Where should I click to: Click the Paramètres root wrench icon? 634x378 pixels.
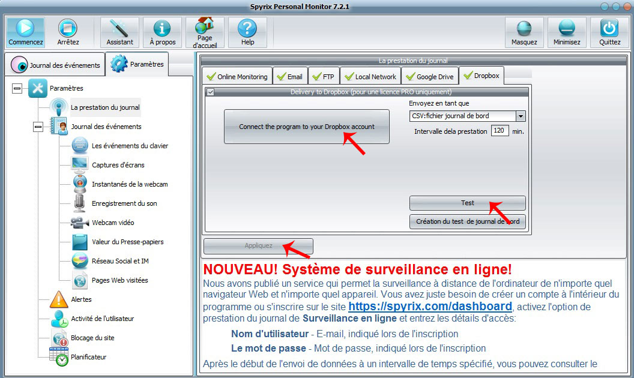click(38, 88)
